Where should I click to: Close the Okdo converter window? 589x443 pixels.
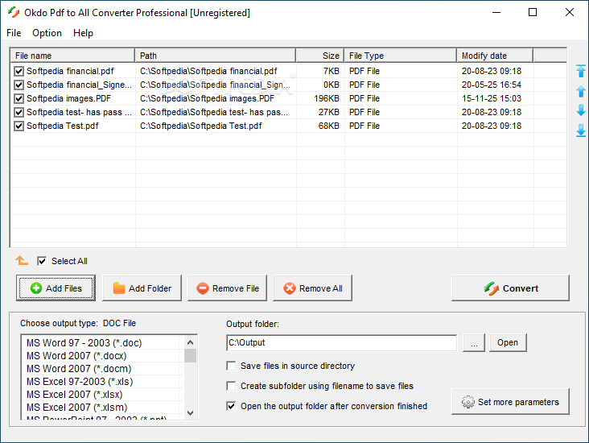(x=570, y=12)
